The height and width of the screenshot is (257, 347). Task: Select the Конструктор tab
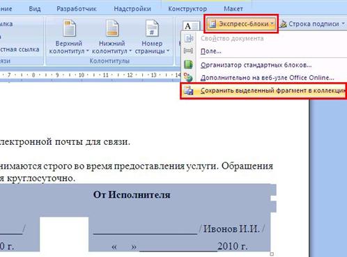(x=187, y=9)
